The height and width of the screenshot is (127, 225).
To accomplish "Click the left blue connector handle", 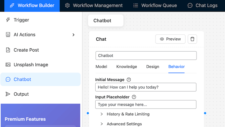I will point(88,113).
